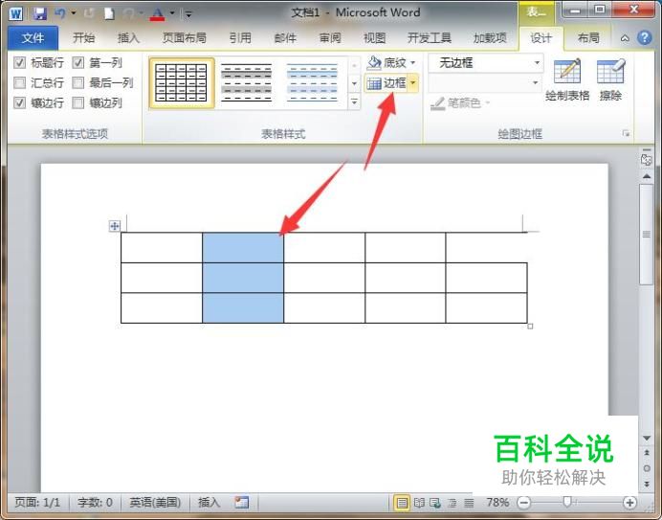Open the 边框 borders dropdown arrow

click(413, 83)
